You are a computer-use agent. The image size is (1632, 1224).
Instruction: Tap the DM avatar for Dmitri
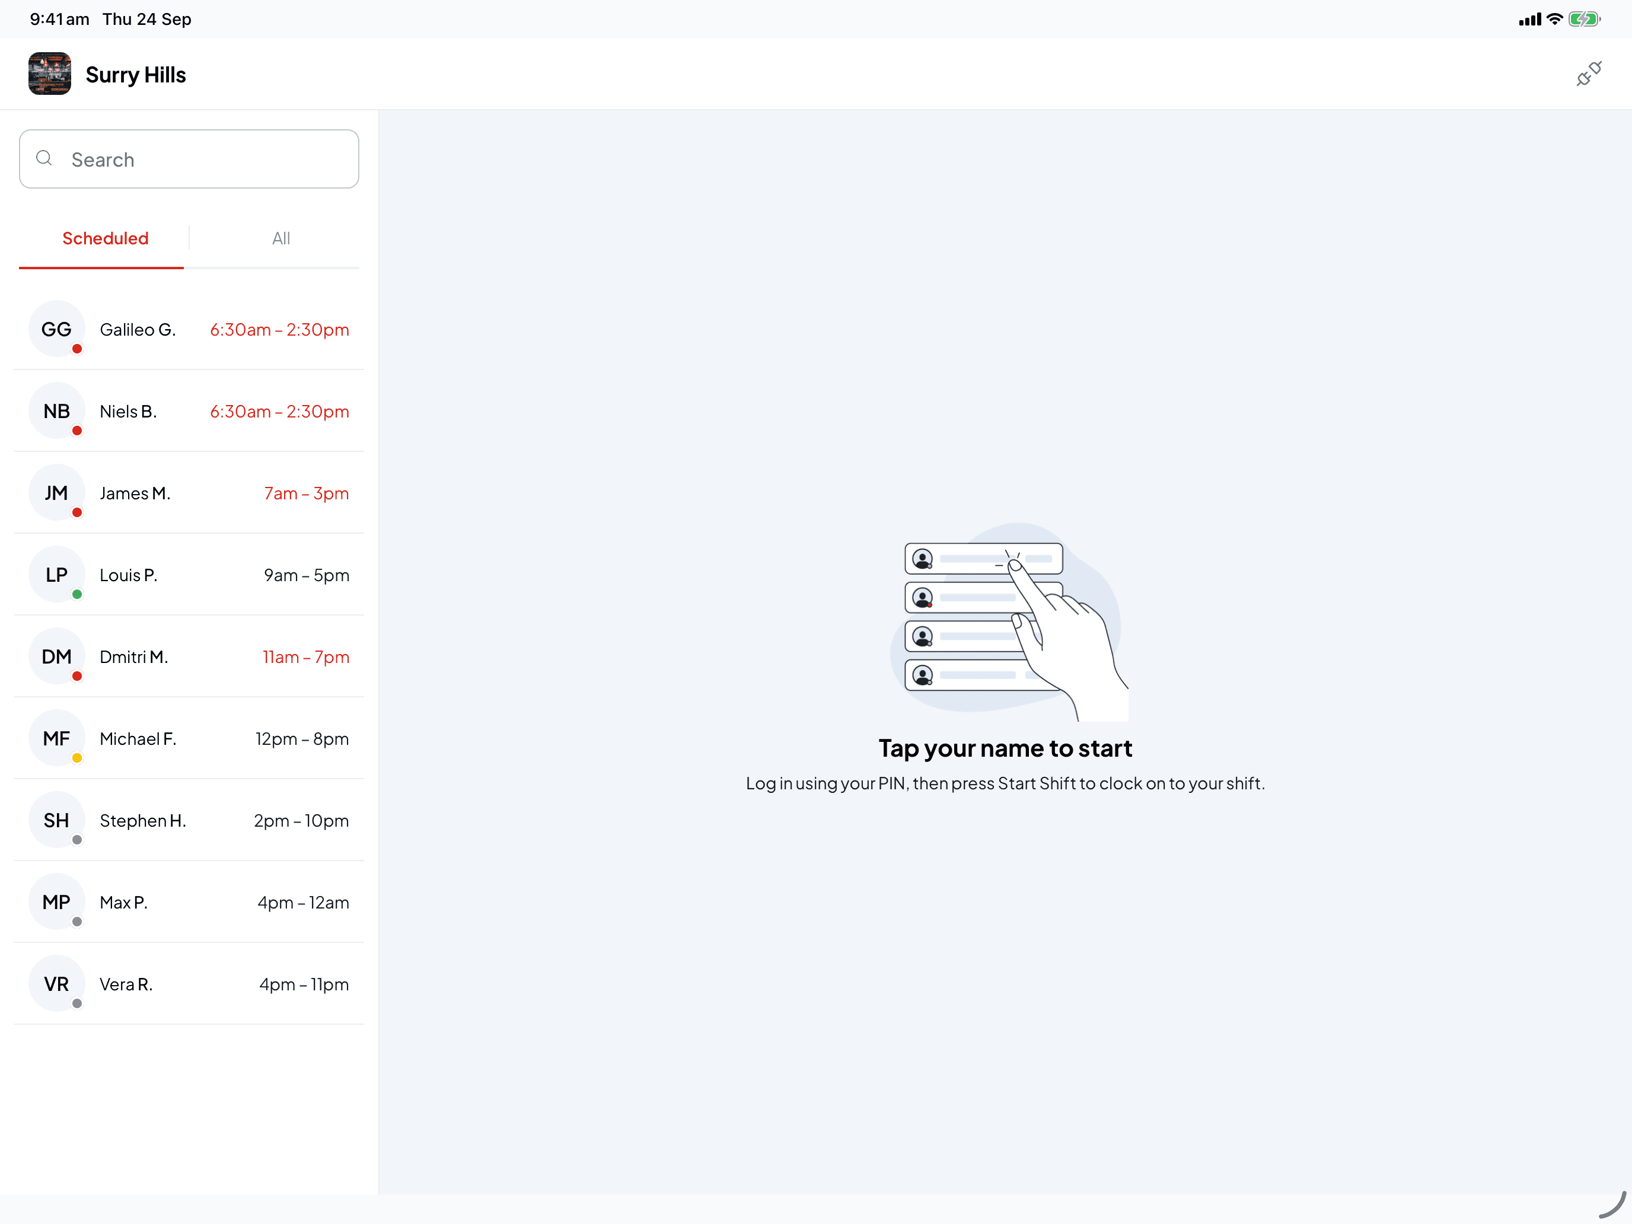57,656
